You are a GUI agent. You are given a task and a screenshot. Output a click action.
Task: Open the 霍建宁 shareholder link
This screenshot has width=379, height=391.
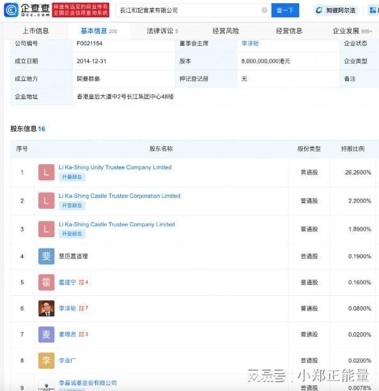pyautogui.click(x=67, y=282)
